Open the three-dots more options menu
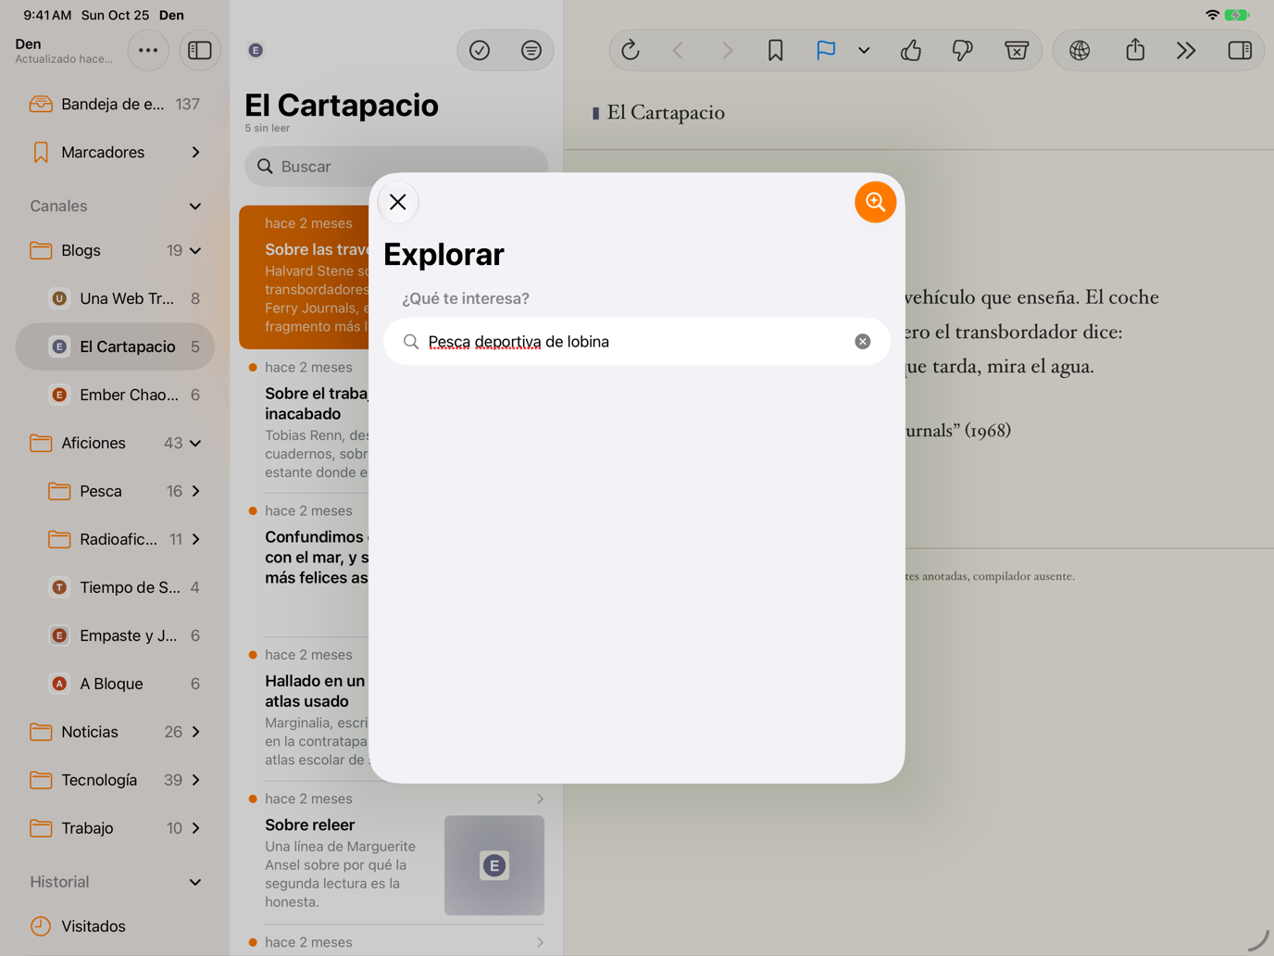1274x956 pixels. click(148, 50)
